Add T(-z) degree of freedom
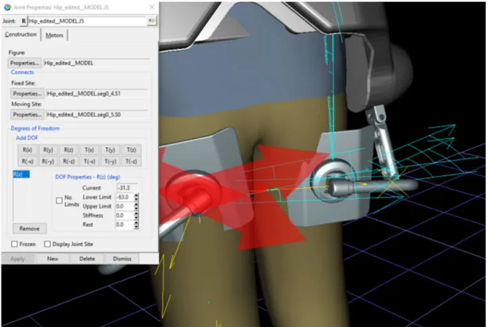490x327 pixels. [131, 161]
